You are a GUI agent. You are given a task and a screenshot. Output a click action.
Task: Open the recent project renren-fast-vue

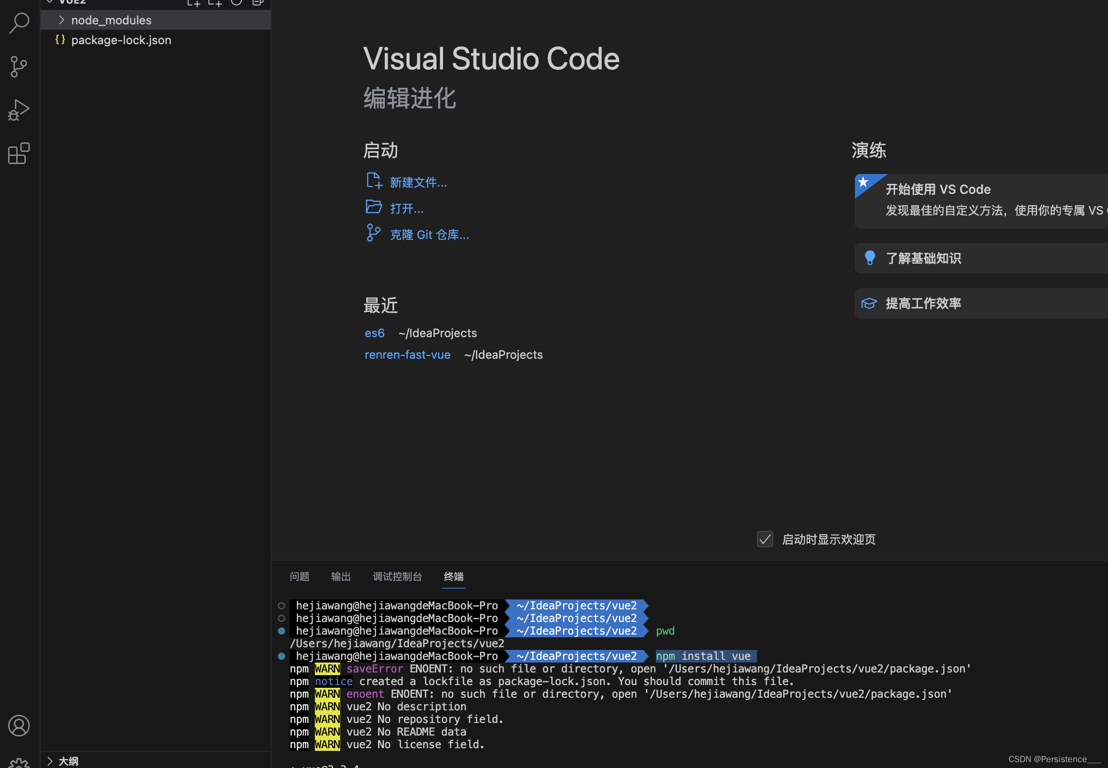407,355
